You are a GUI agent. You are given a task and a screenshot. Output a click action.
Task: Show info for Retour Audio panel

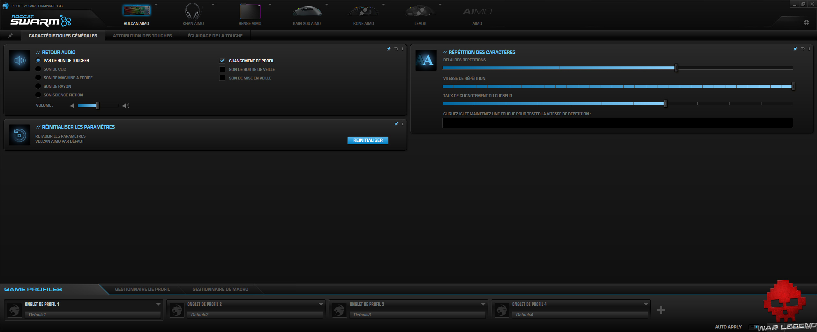pyautogui.click(x=402, y=49)
